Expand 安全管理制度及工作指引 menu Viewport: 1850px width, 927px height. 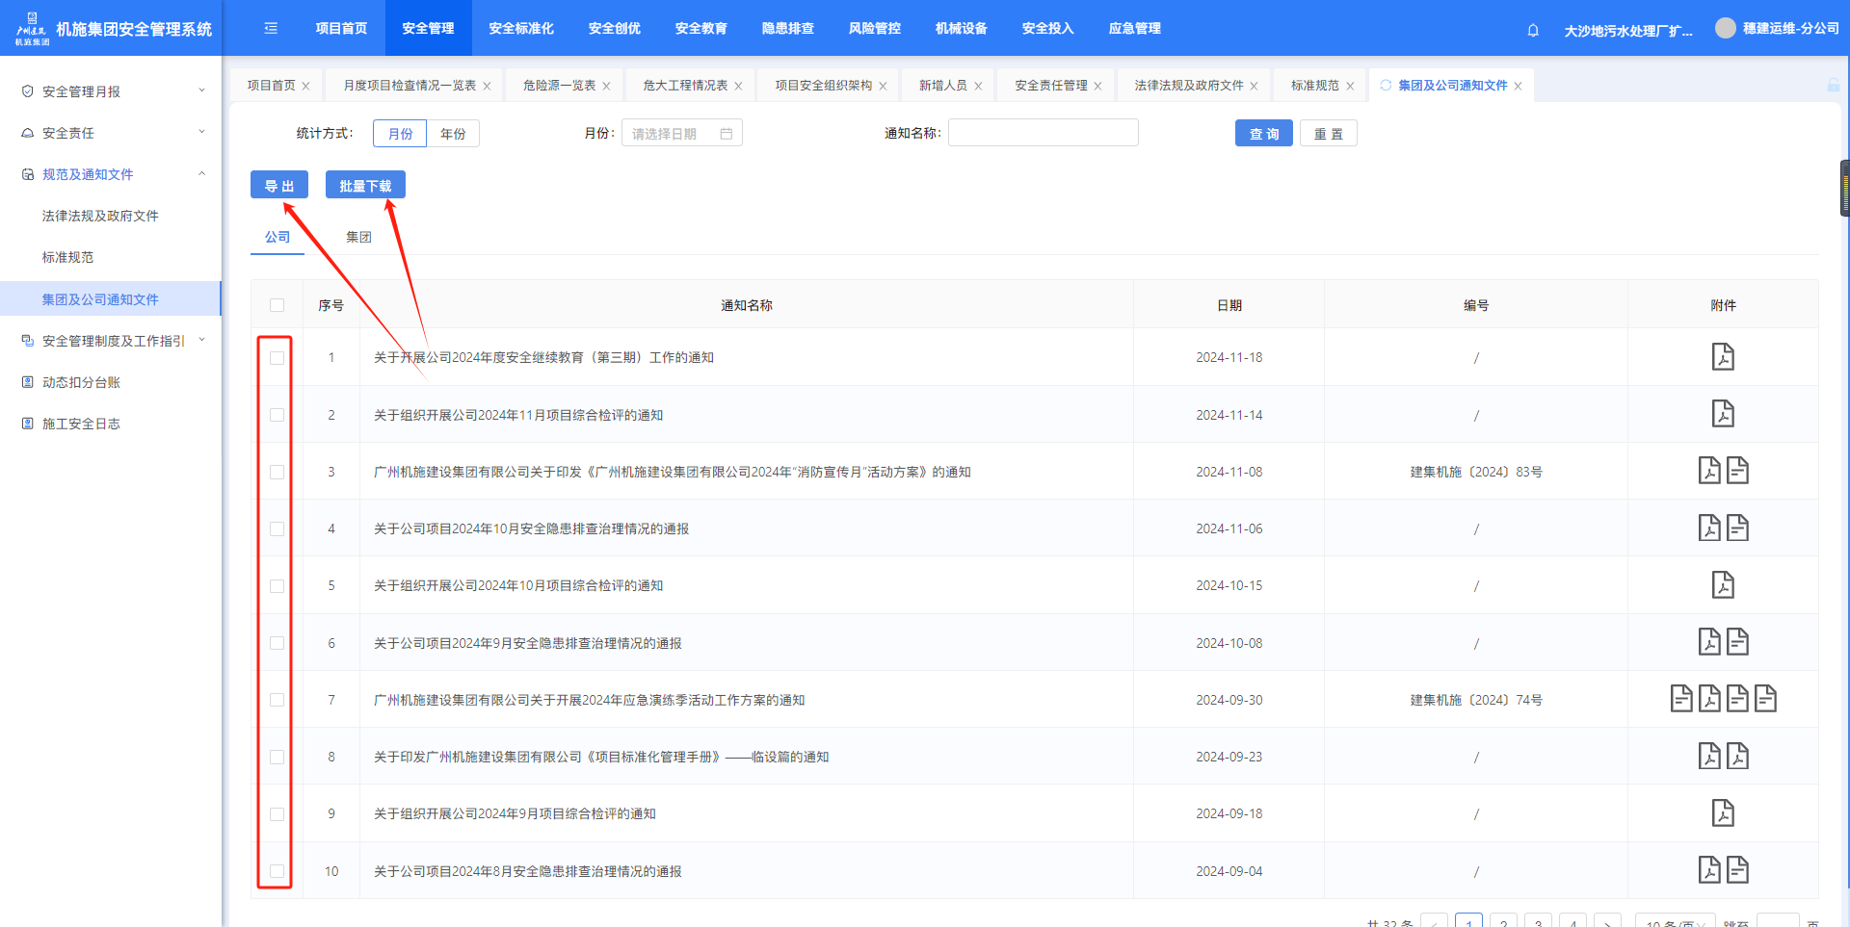[x=113, y=341]
